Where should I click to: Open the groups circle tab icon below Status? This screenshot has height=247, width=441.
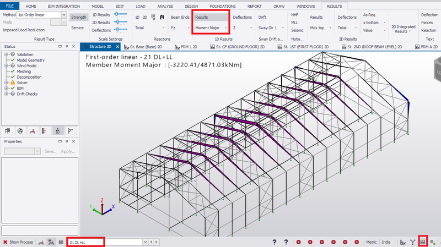click(20, 131)
